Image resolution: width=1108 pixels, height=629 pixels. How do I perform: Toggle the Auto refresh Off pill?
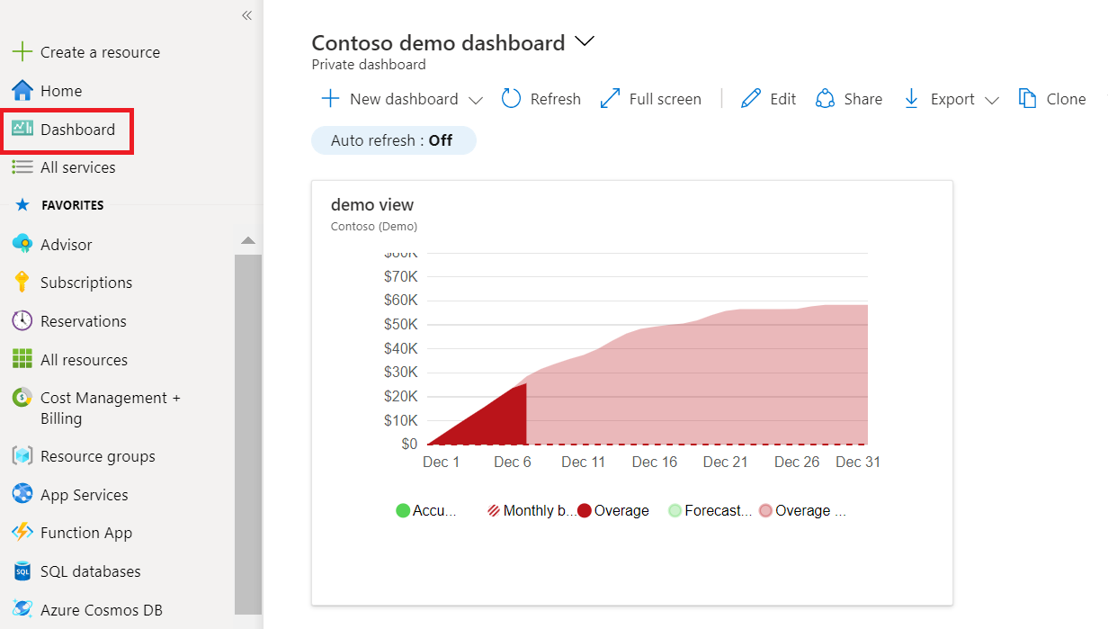tap(393, 140)
